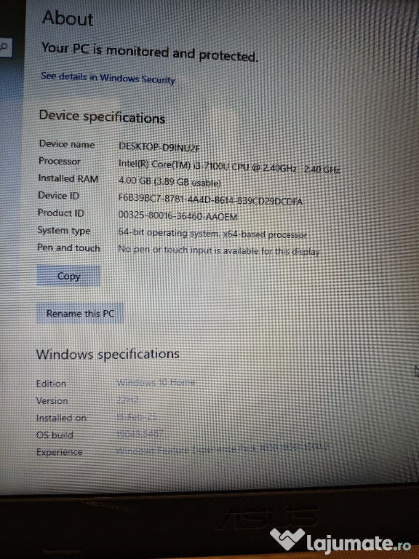Screen dimensions: 419x559
Task: Click the OS build number value
Action: [x=140, y=434]
